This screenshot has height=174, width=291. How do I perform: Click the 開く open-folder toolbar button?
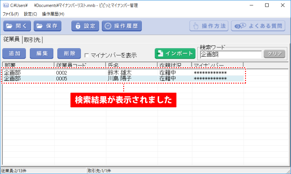(x=17, y=26)
